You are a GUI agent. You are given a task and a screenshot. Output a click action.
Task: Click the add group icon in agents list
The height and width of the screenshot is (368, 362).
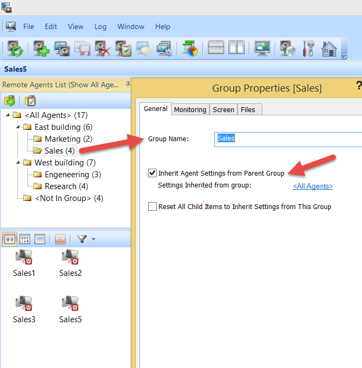point(10,101)
